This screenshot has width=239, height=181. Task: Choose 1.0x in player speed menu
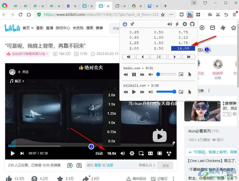tap(112, 123)
